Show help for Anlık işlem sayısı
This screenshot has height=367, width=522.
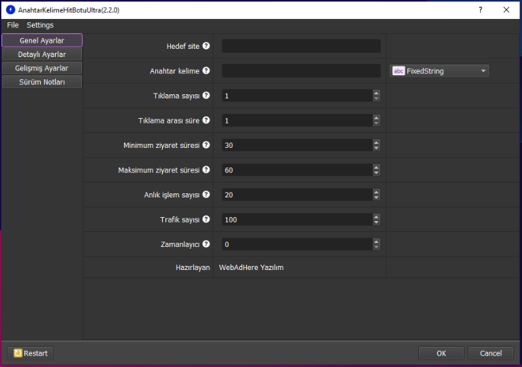[x=206, y=195]
